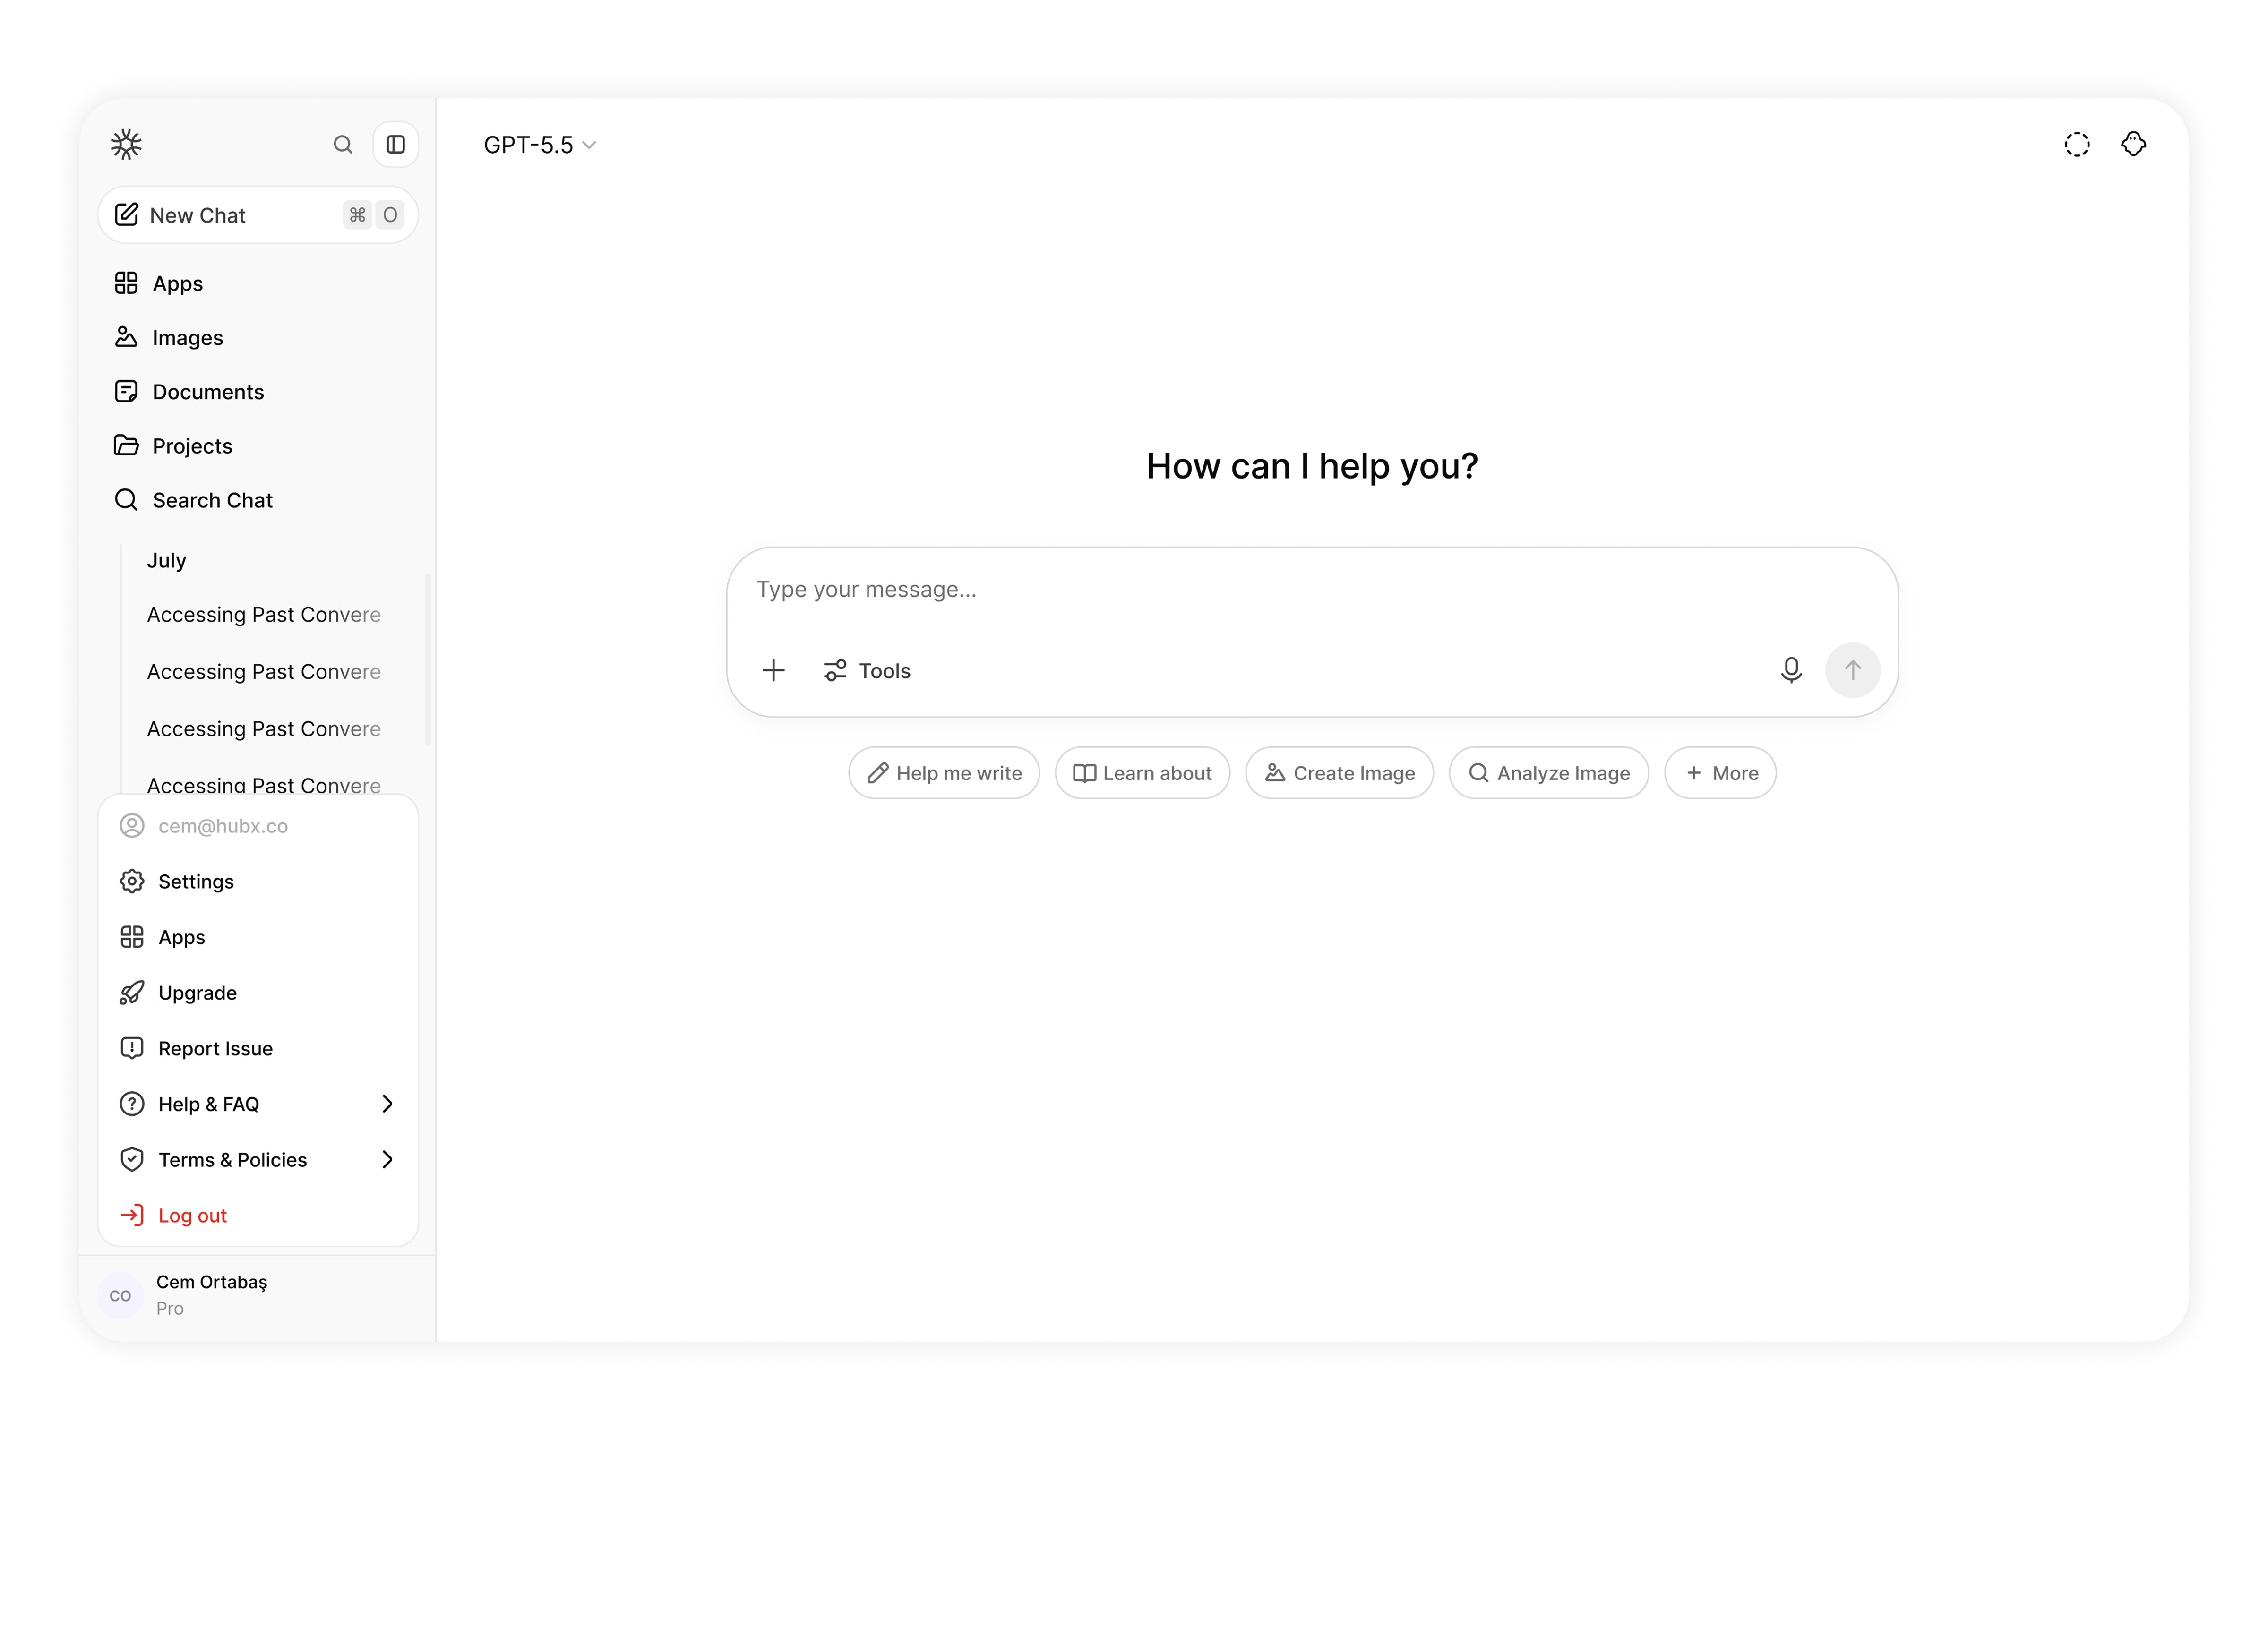Screen dimensions: 2268x1644
Task: Click the Report Issue alert icon
Action: coord(132,1048)
